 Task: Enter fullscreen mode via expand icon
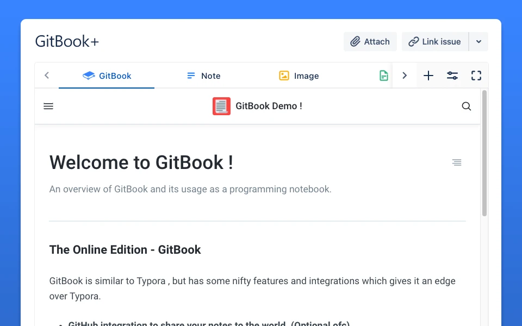pyautogui.click(x=476, y=76)
